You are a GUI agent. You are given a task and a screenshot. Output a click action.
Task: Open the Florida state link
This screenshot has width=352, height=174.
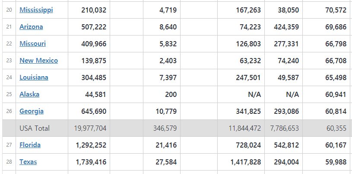pos(30,145)
